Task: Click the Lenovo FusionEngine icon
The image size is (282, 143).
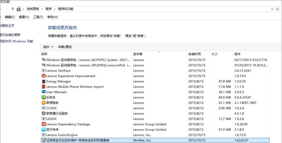Action: 43,135
